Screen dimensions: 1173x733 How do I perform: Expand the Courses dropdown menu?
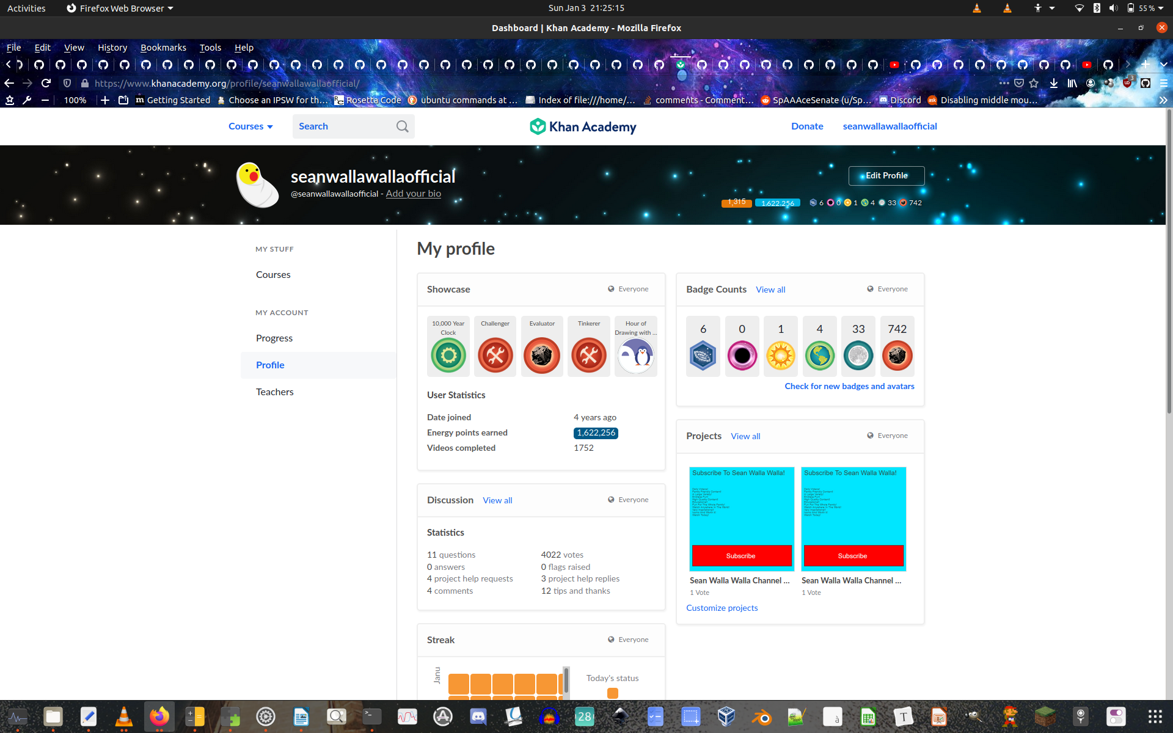coord(250,126)
